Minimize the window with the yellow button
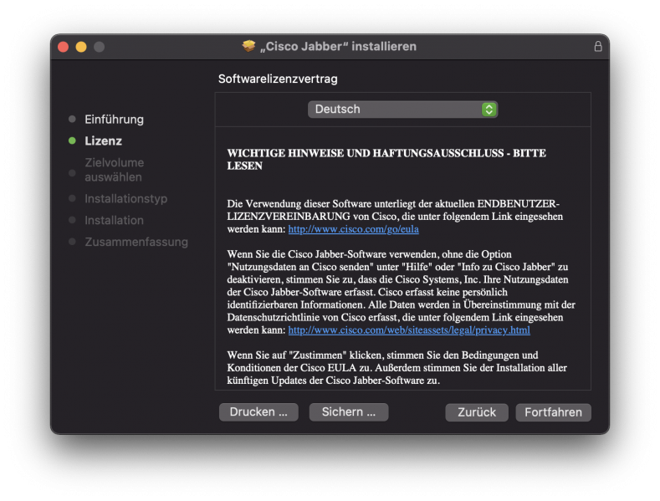This screenshot has height=501, width=660. click(x=81, y=47)
